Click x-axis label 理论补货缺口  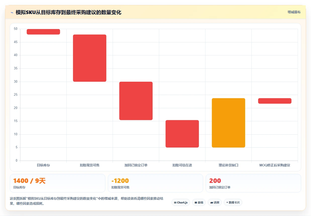coord(228,165)
